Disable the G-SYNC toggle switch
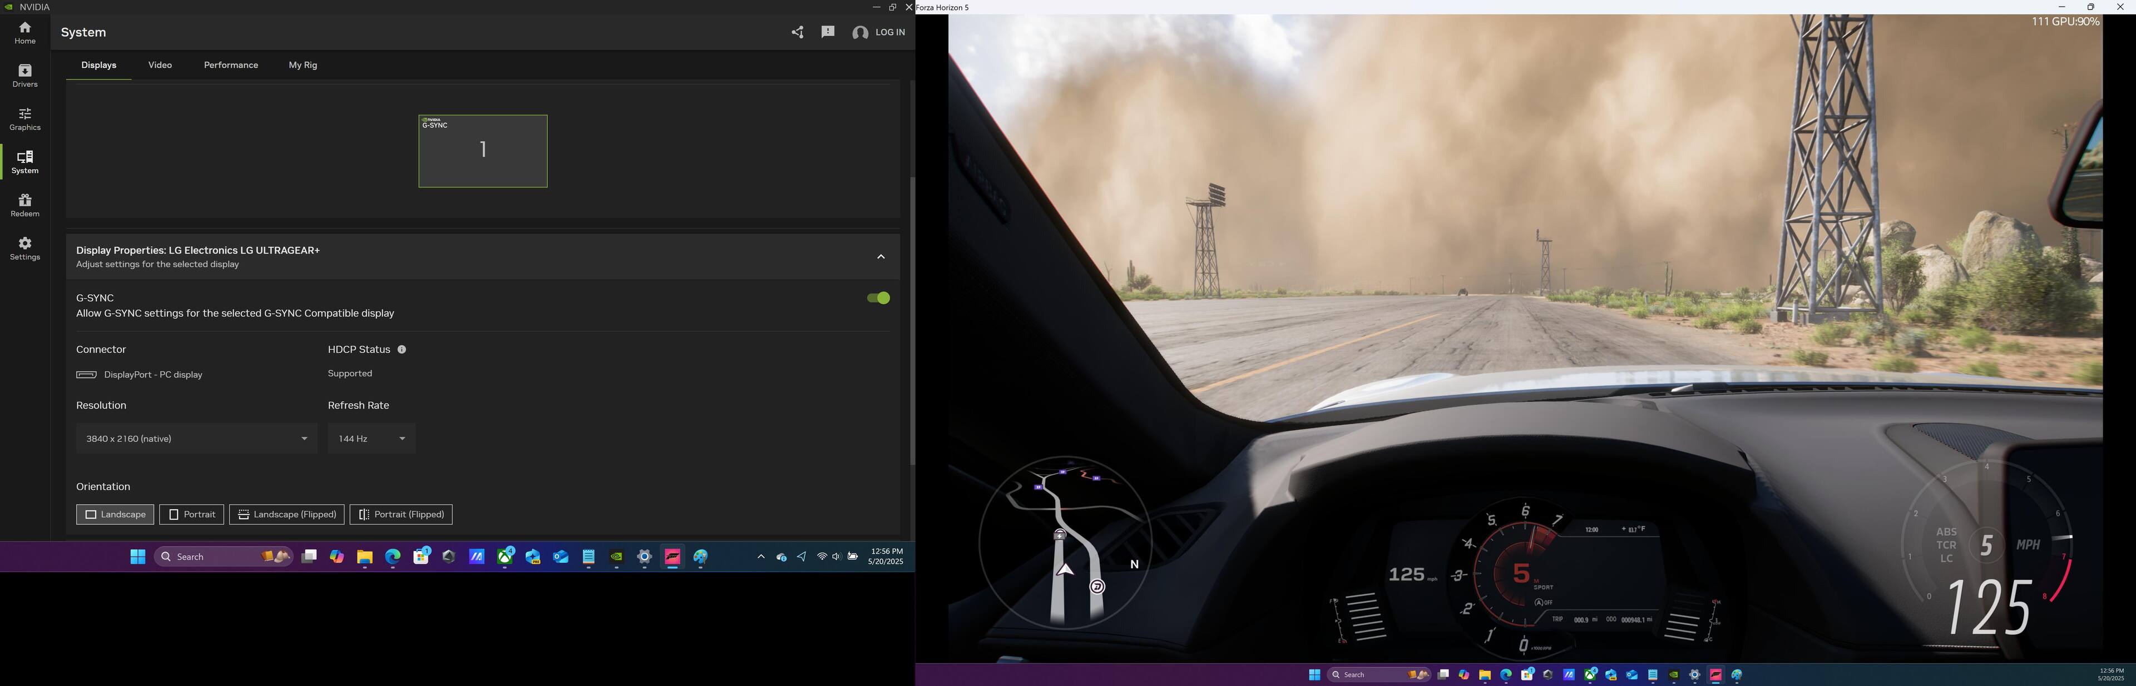 pos(877,299)
